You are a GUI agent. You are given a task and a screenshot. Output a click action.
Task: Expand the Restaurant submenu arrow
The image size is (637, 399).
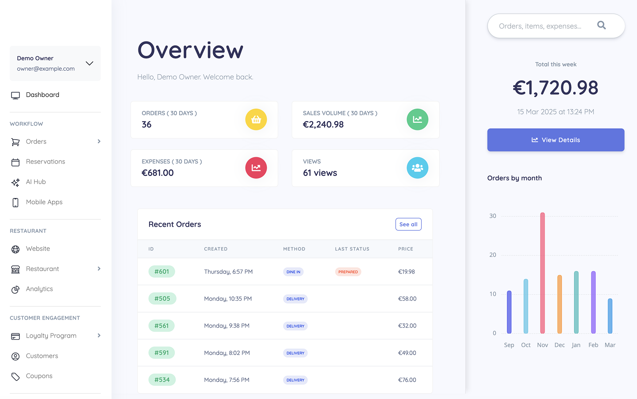pyautogui.click(x=99, y=269)
